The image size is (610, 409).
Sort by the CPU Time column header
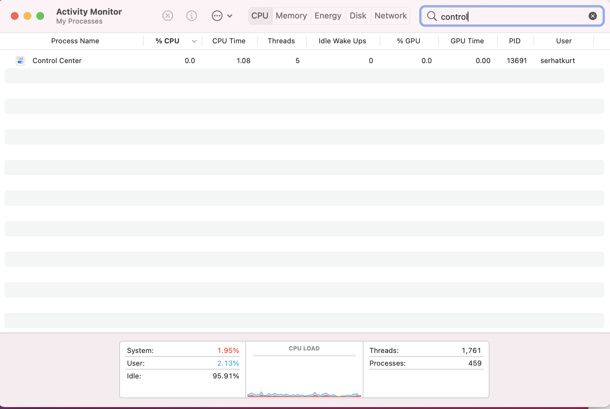(229, 41)
